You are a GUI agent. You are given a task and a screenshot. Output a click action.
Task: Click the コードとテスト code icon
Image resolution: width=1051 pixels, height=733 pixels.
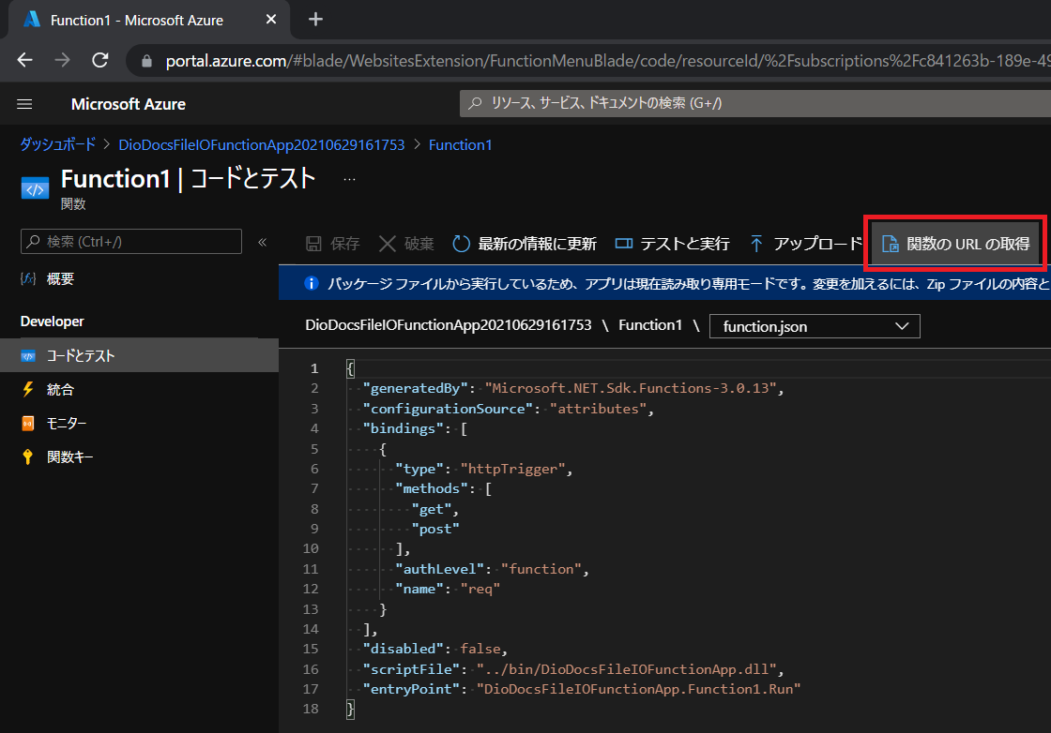click(28, 356)
